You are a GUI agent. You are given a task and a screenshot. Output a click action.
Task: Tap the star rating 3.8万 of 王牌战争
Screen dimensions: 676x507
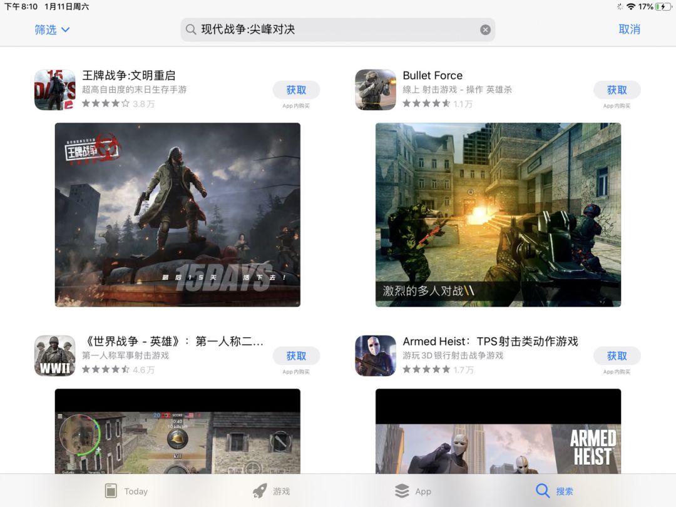(x=118, y=103)
